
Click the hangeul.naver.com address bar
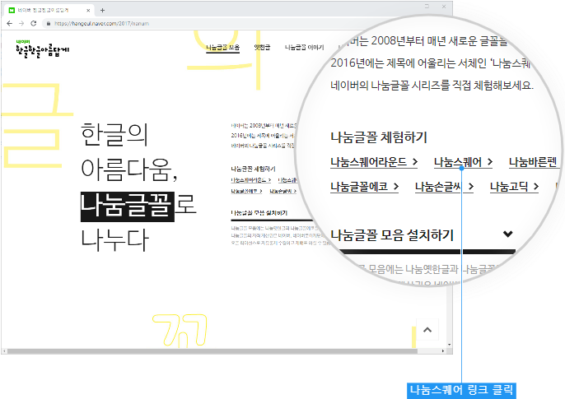coord(101,23)
